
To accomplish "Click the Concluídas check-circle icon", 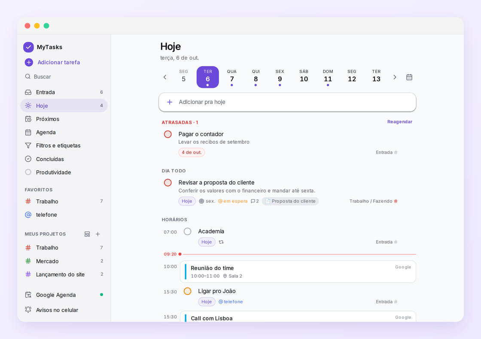I will [28, 159].
